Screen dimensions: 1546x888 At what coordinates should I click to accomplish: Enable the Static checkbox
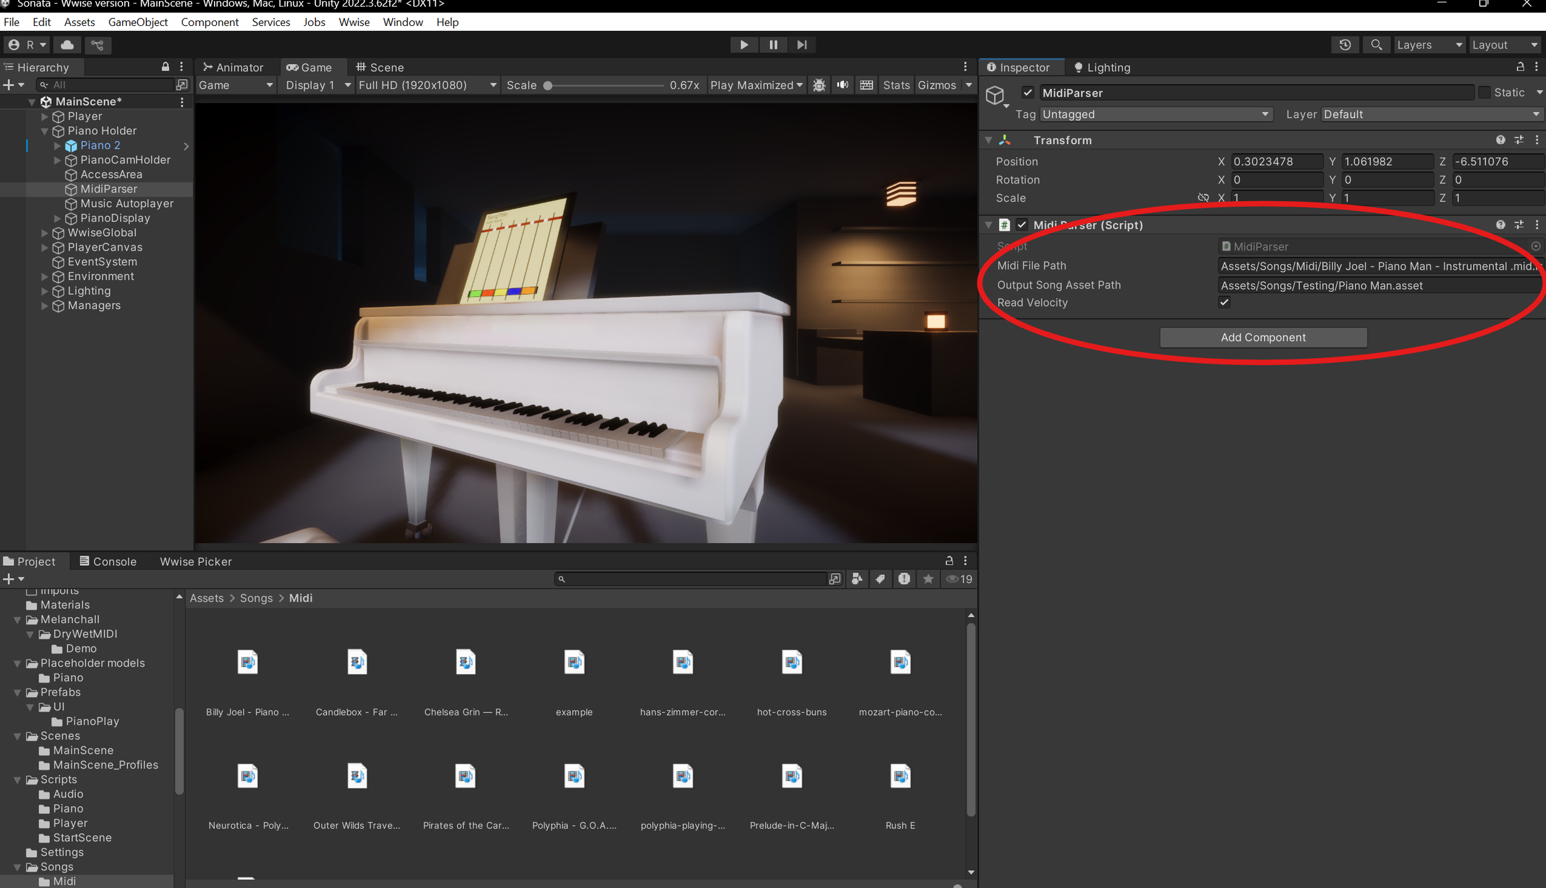pos(1484,92)
